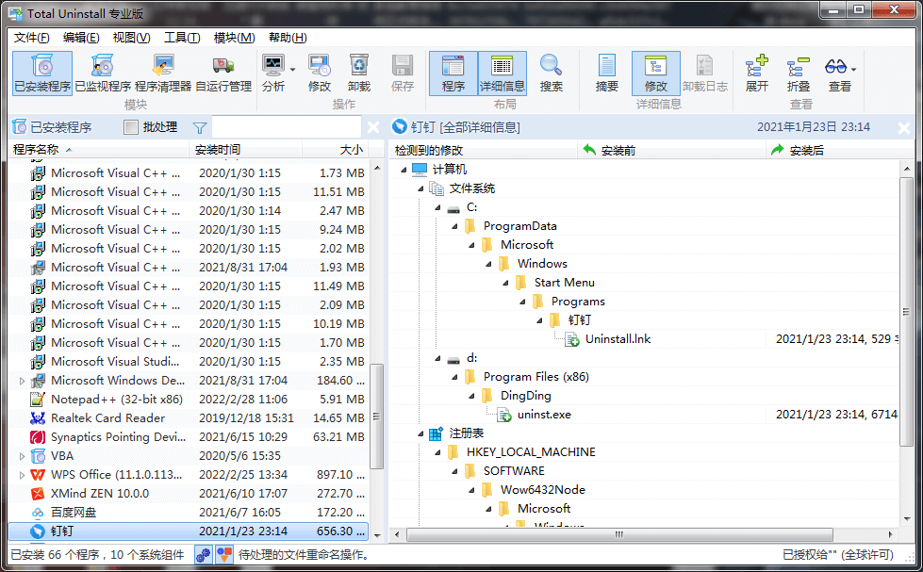Collapse the d: drive node
Screen dimensions: 923x572
438,358
